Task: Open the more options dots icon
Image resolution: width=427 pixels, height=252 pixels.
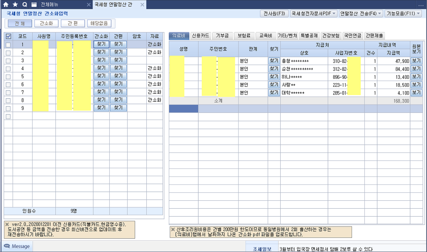Action: pyautogui.click(x=421, y=5)
